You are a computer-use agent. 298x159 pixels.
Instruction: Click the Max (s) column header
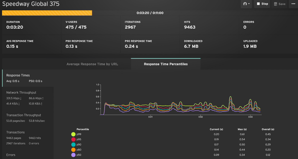pos(242,129)
